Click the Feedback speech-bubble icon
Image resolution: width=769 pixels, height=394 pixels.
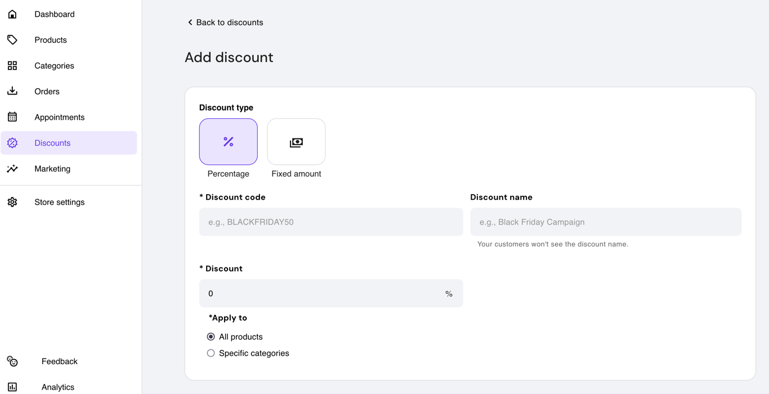12,361
